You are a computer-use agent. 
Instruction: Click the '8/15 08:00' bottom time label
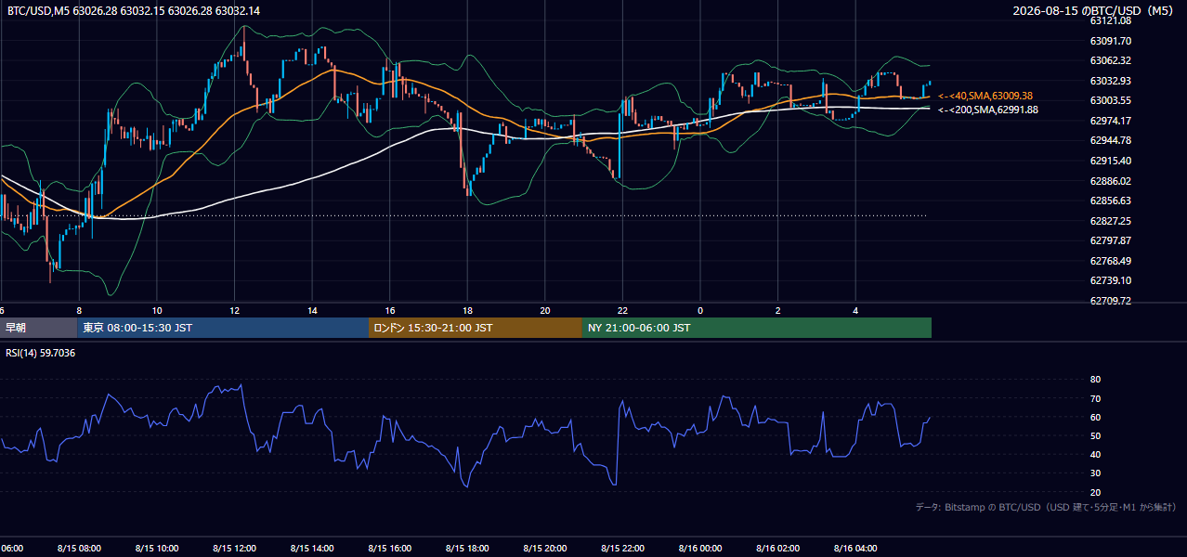pyautogui.click(x=79, y=548)
